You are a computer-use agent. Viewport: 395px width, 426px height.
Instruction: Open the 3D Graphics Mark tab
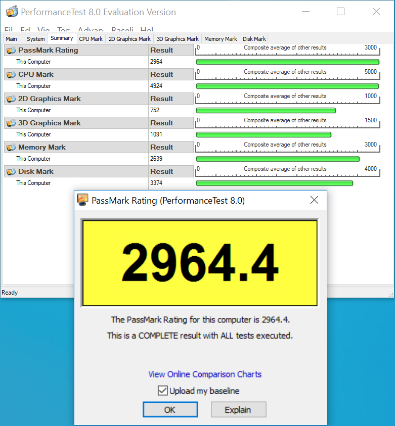[x=178, y=39]
